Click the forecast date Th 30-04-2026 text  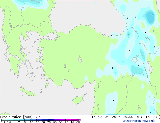pos(106,117)
